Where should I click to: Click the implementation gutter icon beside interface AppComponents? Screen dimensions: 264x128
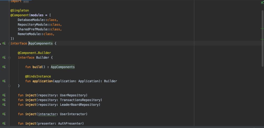pos(4,43)
